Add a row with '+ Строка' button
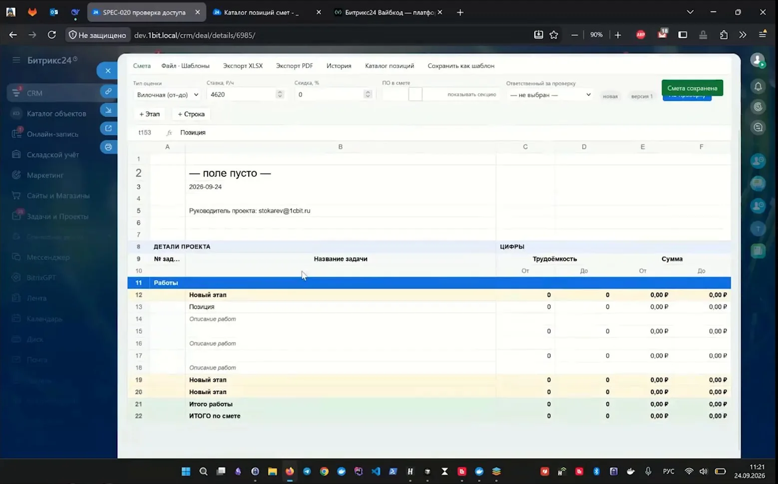This screenshot has width=778, height=484. point(191,114)
